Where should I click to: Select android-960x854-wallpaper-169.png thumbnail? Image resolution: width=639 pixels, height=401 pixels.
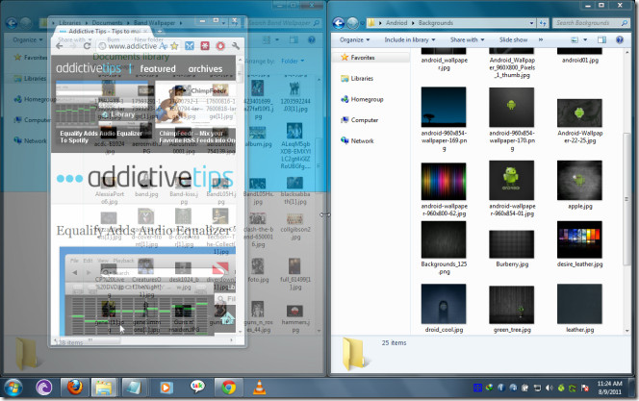coord(444,107)
